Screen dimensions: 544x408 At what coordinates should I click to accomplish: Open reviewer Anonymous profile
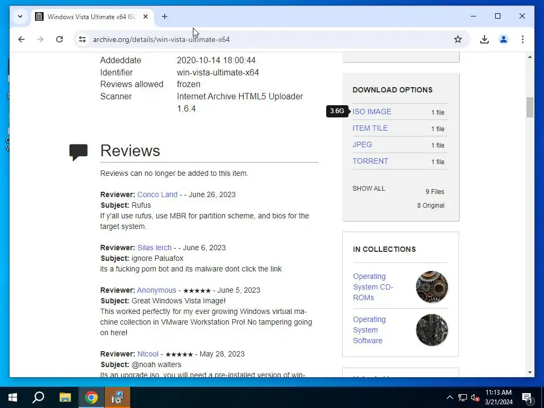click(x=157, y=290)
